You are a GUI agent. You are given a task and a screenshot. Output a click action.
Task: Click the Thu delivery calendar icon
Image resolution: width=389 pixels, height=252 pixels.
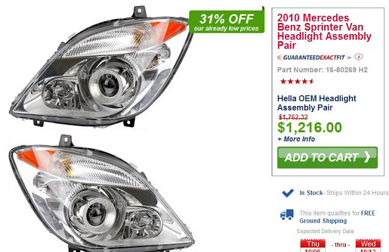coord(313,245)
